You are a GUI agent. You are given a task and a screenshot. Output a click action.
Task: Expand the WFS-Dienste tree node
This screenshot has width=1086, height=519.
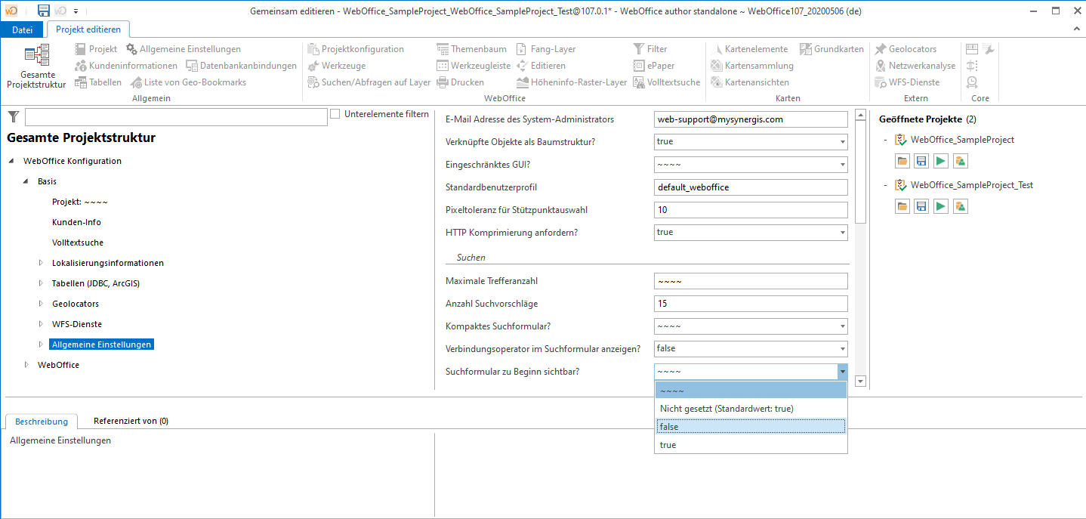click(x=42, y=323)
